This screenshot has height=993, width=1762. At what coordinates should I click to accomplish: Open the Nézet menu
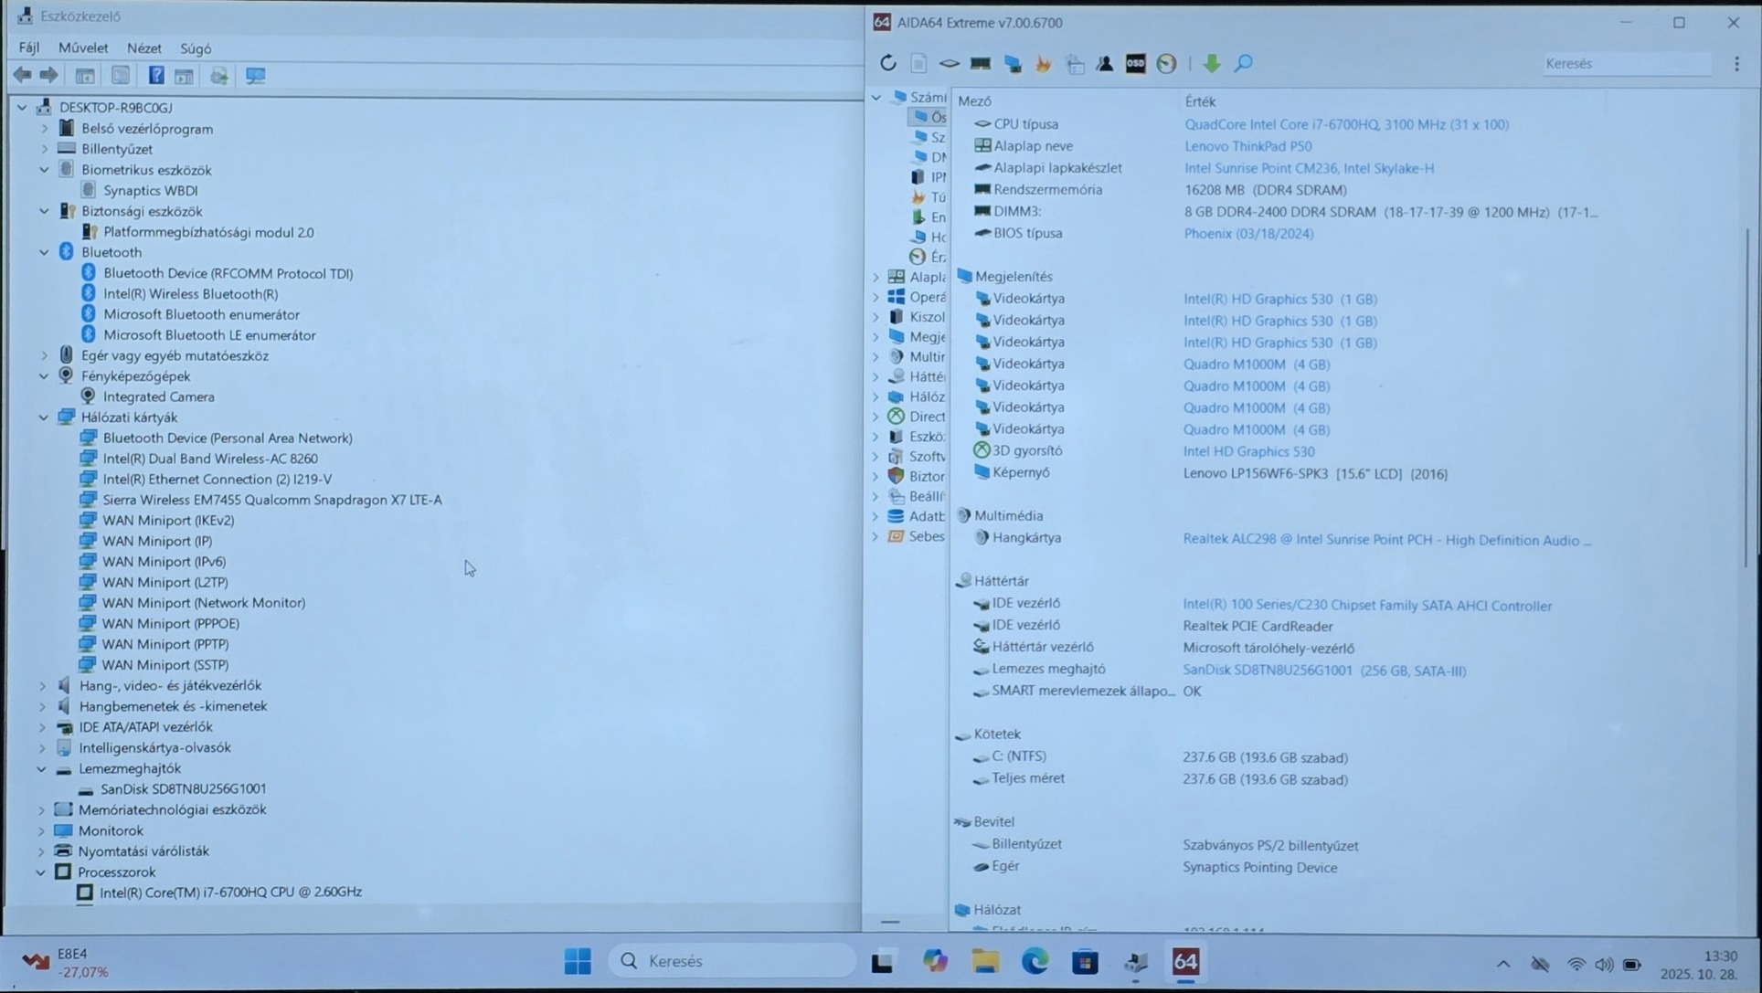click(143, 48)
